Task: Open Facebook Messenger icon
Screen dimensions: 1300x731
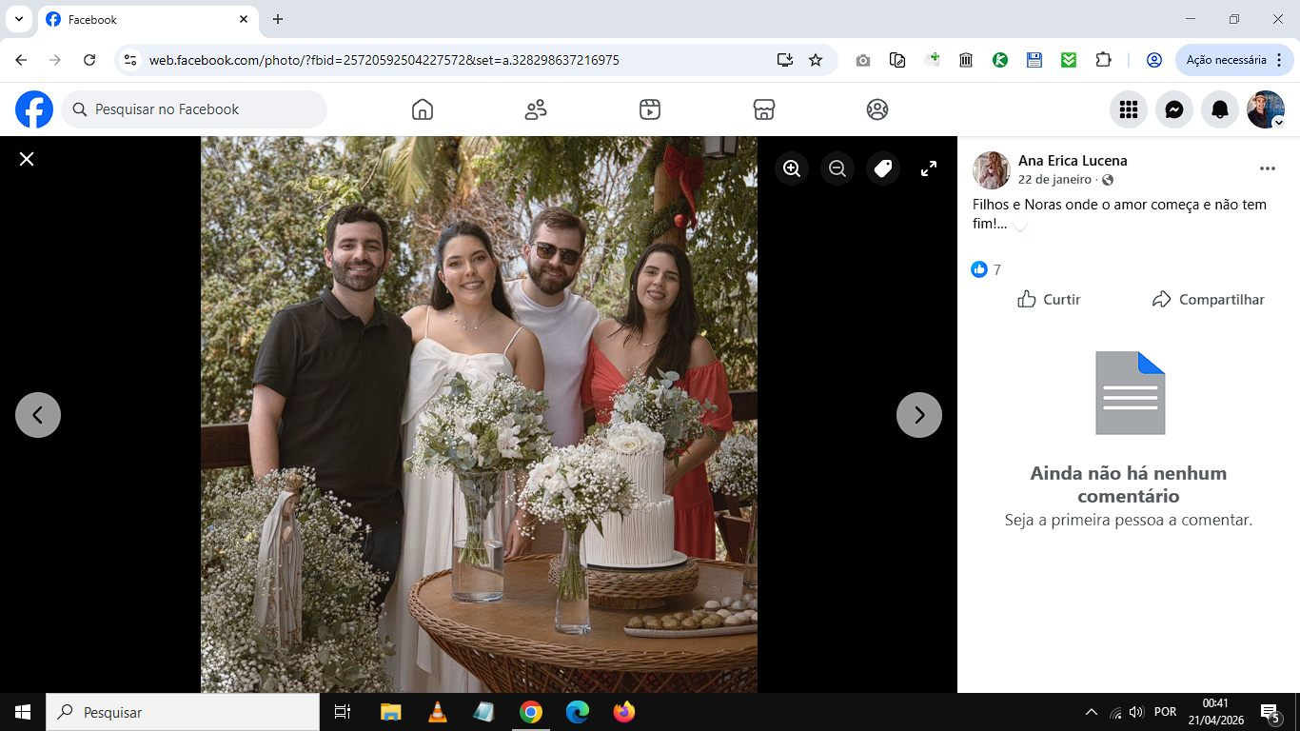Action: pyautogui.click(x=1174, y=110)
